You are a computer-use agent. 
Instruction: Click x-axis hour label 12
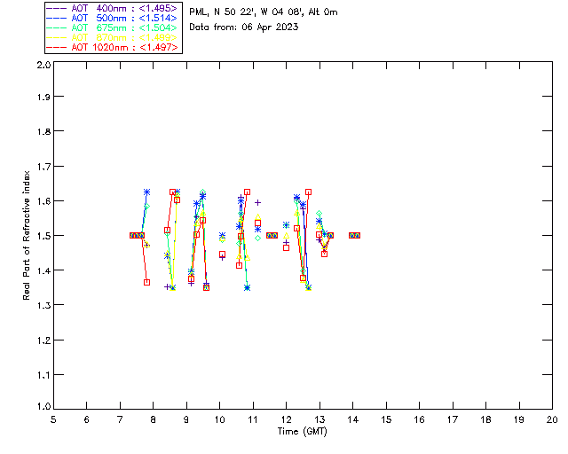[286, 419]
